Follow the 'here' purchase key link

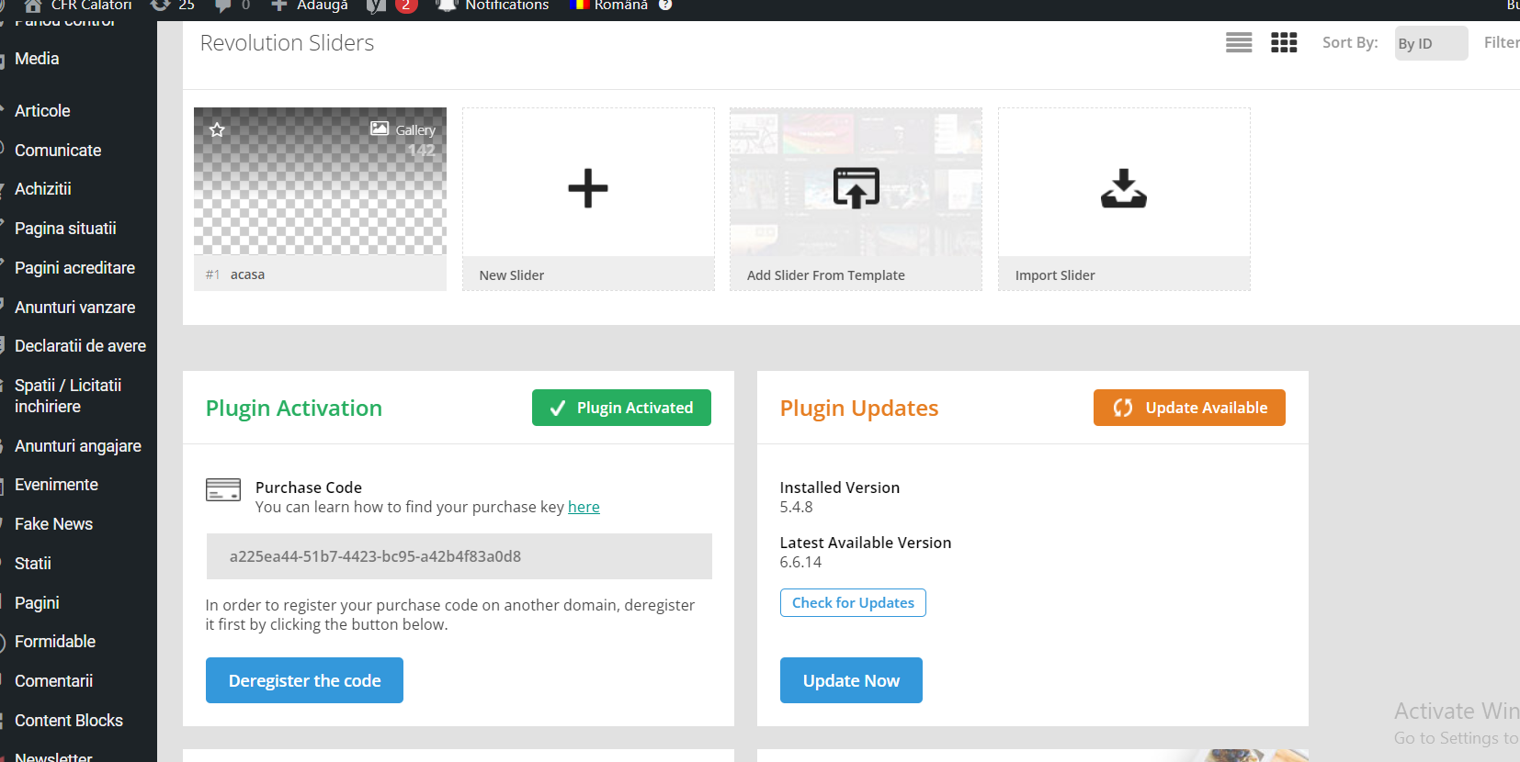[584, 507]
